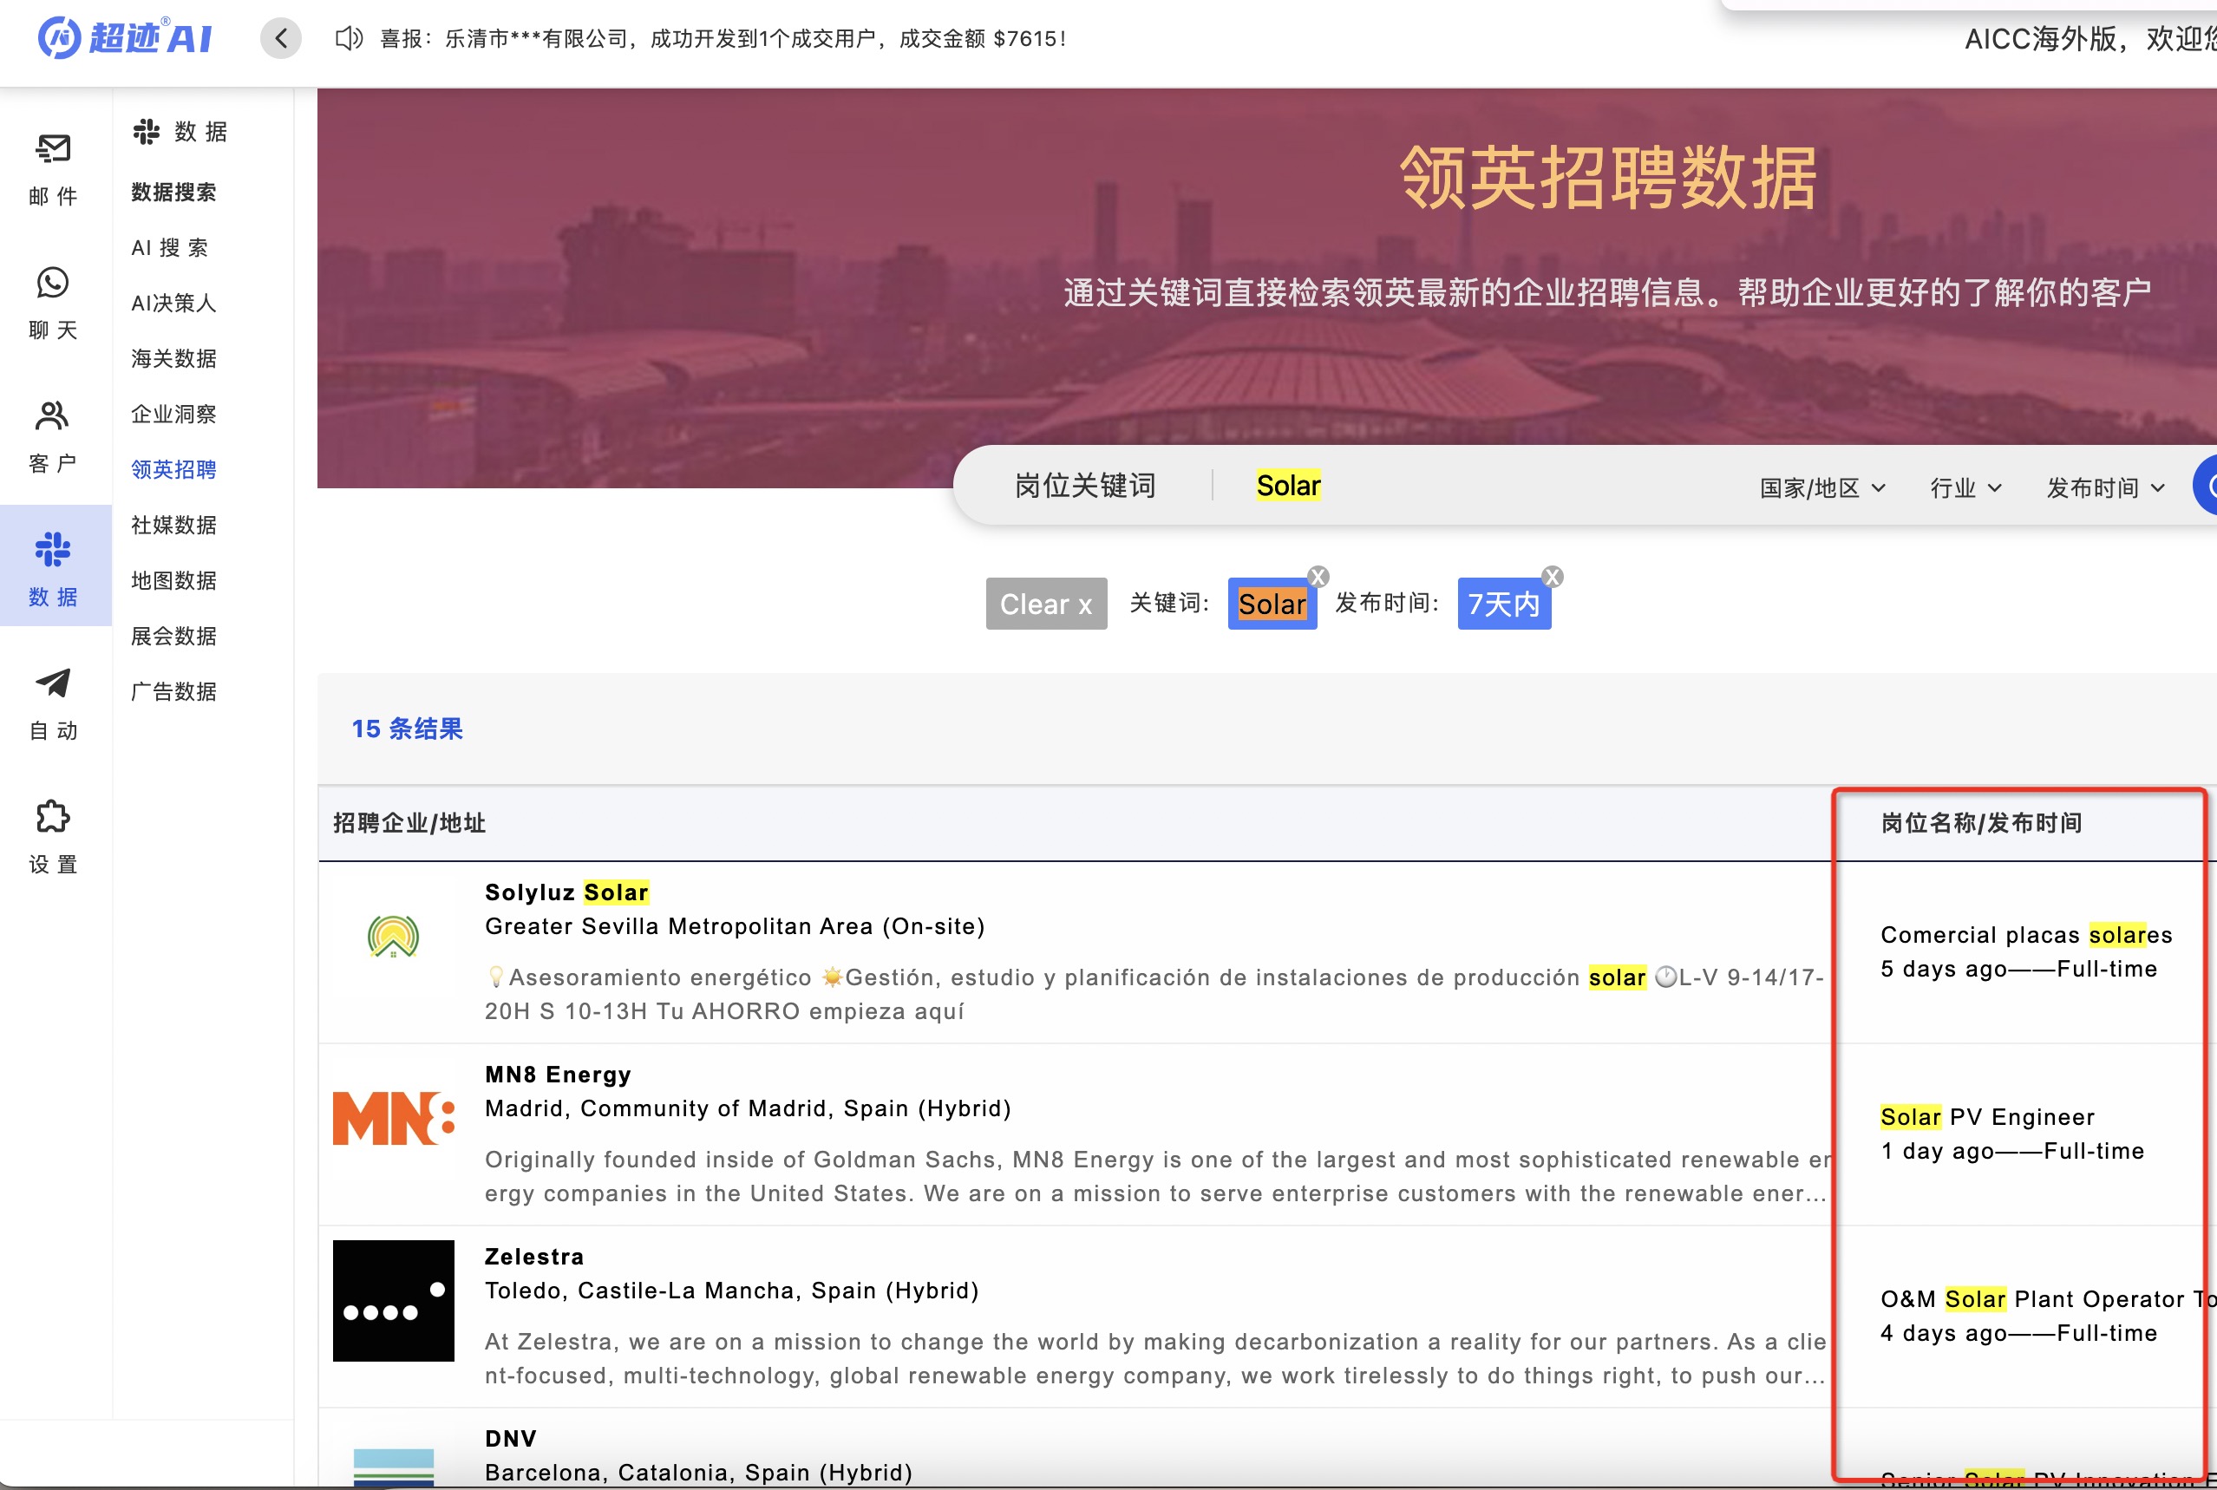
Task: Open the 邮件 mail icon in sidebar
Action: pos(53,149)
